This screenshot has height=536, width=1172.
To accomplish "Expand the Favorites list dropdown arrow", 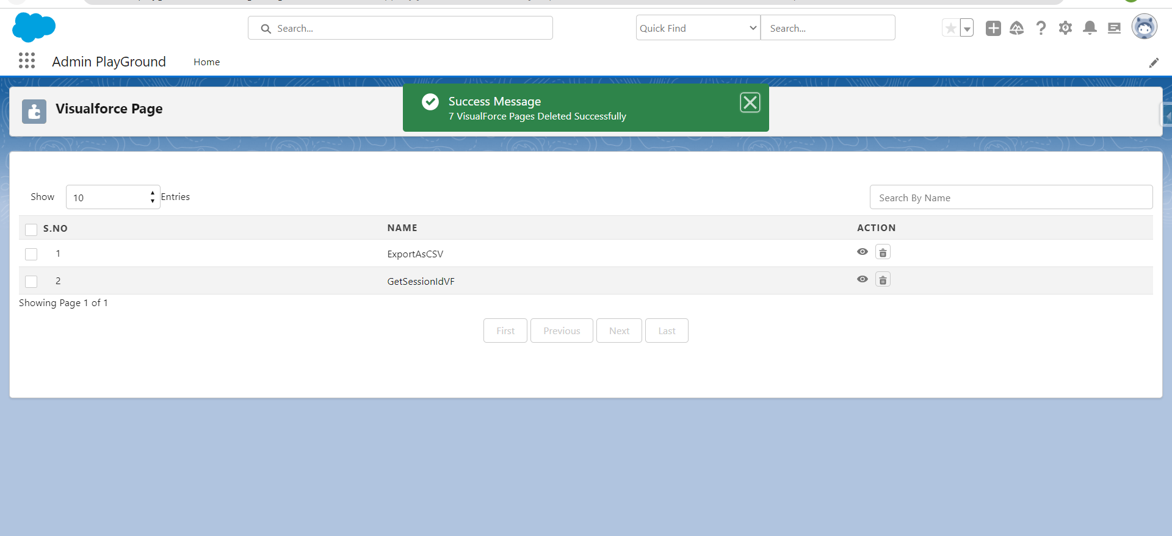I will pos(967,28).
